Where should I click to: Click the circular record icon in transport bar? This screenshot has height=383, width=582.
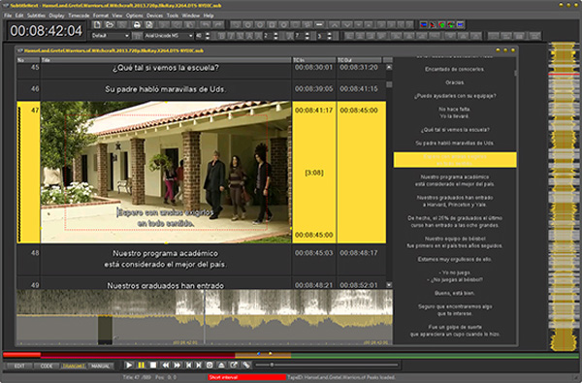tap(210, 366)
